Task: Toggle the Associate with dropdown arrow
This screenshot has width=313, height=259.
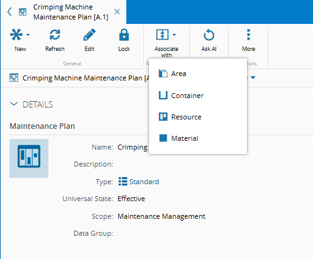Action: tap(174, 35)
